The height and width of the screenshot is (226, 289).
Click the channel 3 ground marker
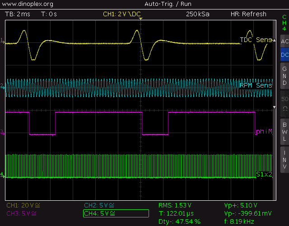(x=3, y=132)
